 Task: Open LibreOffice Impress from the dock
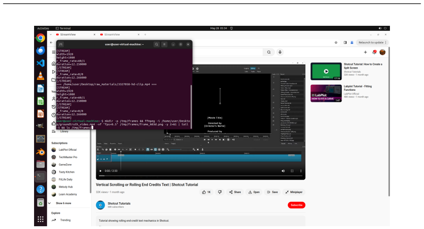click(x=41, y=114)
